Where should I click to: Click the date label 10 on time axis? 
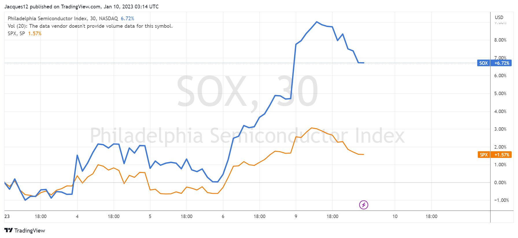[x=395, y=216]
